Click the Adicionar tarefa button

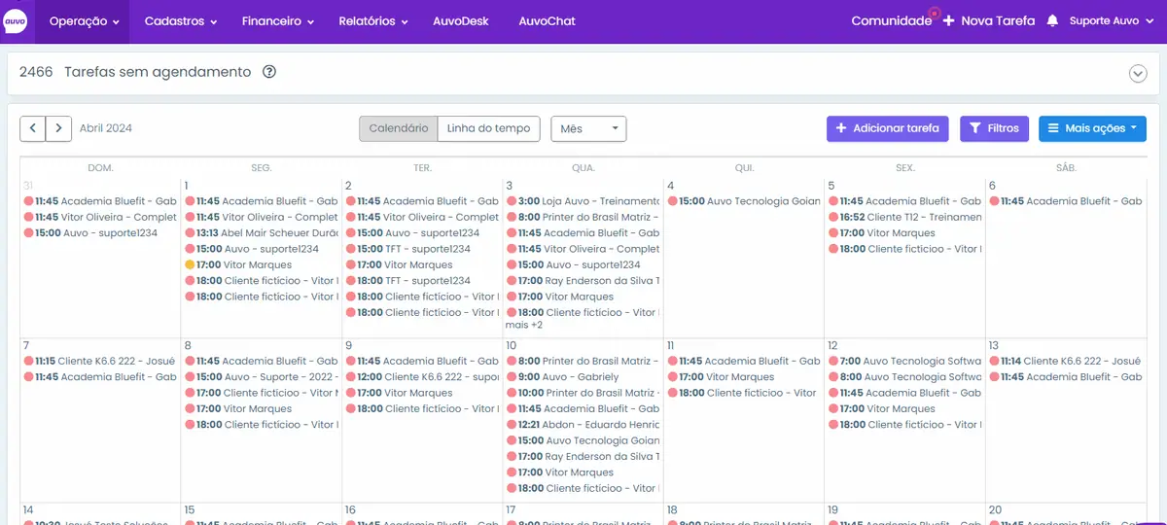[887, 128]
